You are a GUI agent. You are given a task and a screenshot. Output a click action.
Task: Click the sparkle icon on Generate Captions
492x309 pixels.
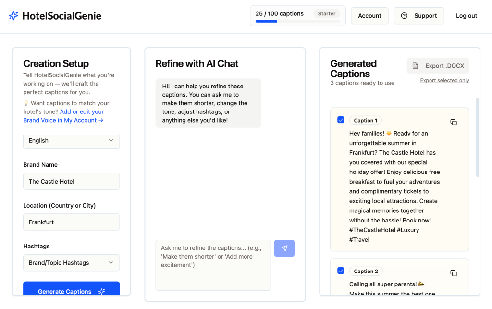point(101,292)
